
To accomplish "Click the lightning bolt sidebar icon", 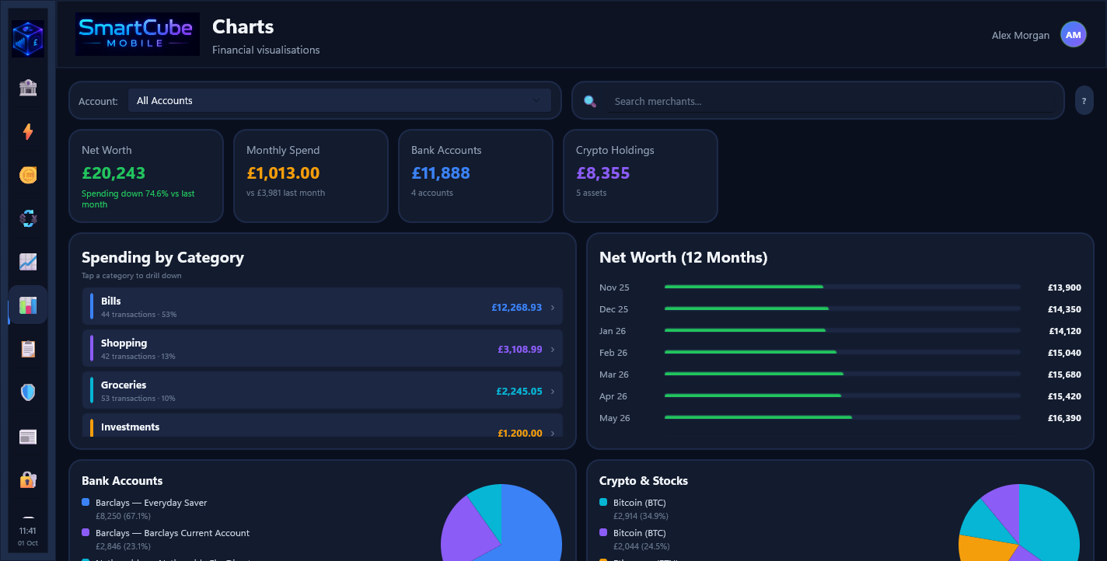I will pos(28,131).
